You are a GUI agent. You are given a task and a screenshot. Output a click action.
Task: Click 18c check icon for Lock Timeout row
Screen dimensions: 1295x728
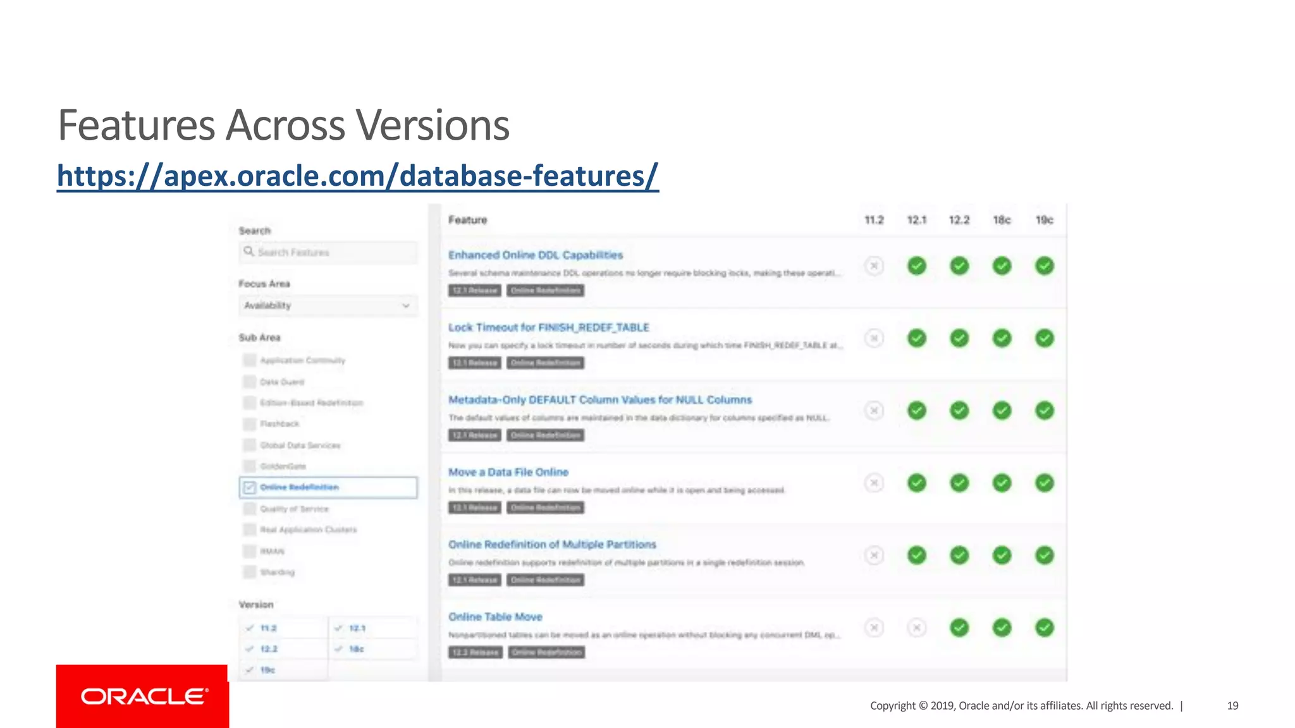[x=1002, y=338]
